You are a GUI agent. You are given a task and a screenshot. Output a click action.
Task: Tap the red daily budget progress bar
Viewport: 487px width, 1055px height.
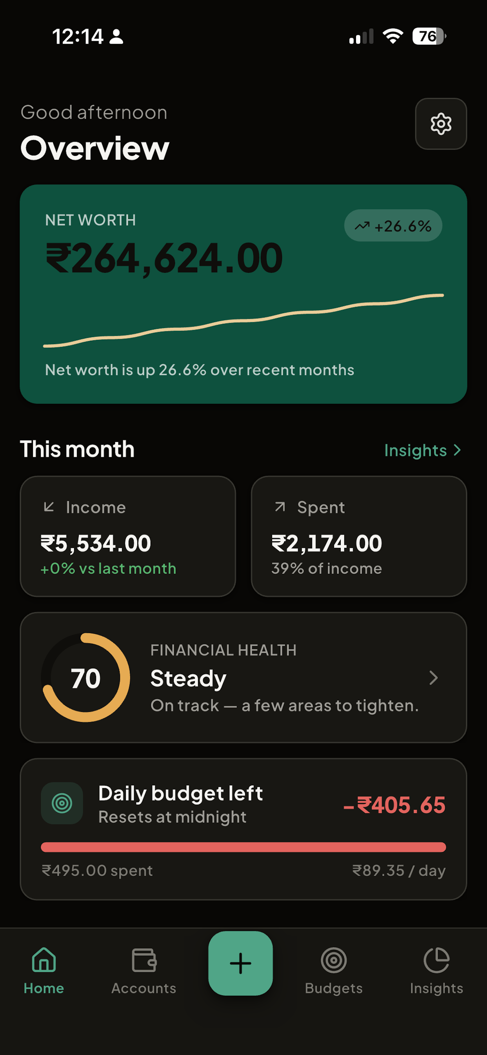pyautogui.click(x=243, y=847)
